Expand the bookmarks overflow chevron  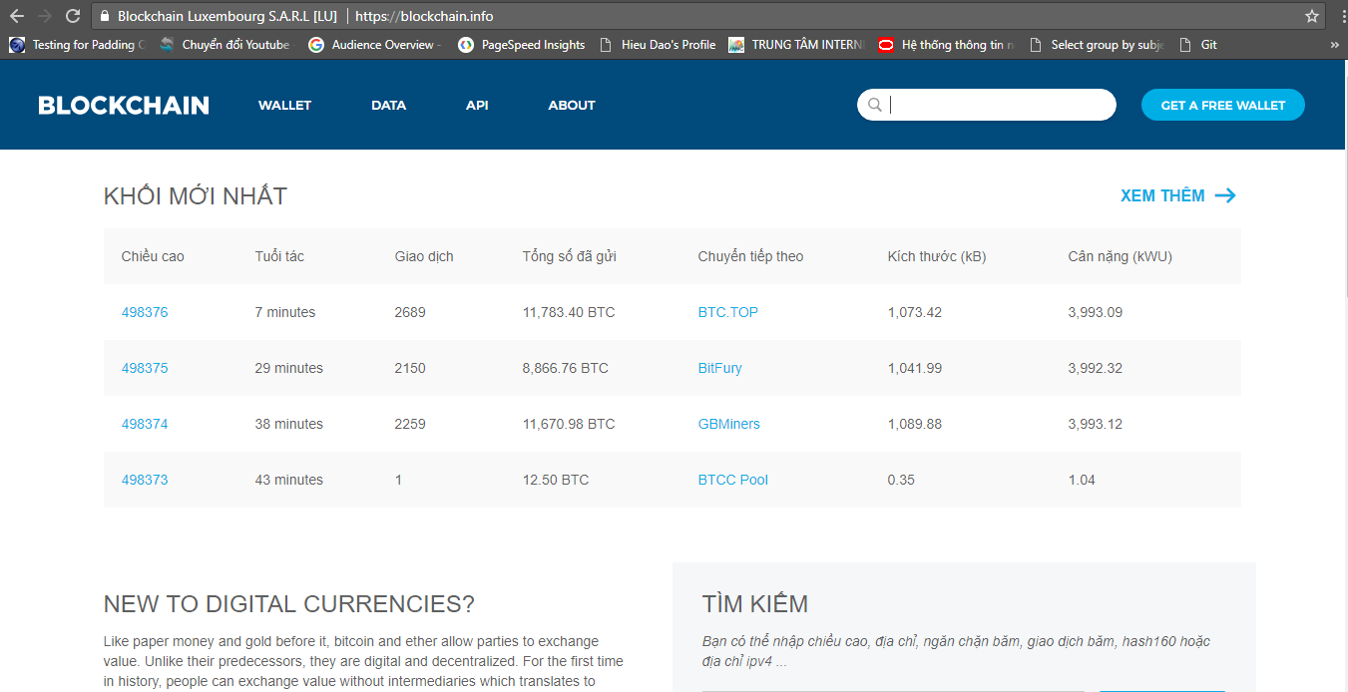[x=1335, y=45]
